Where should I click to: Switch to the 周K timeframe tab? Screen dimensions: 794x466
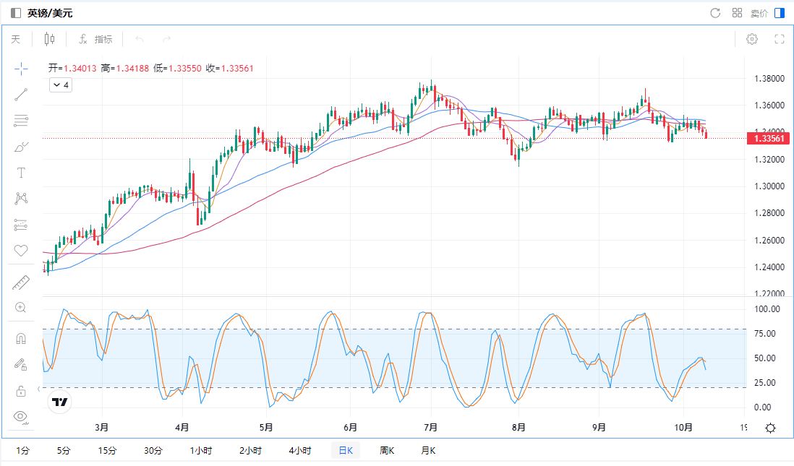[x=387, y=451]
